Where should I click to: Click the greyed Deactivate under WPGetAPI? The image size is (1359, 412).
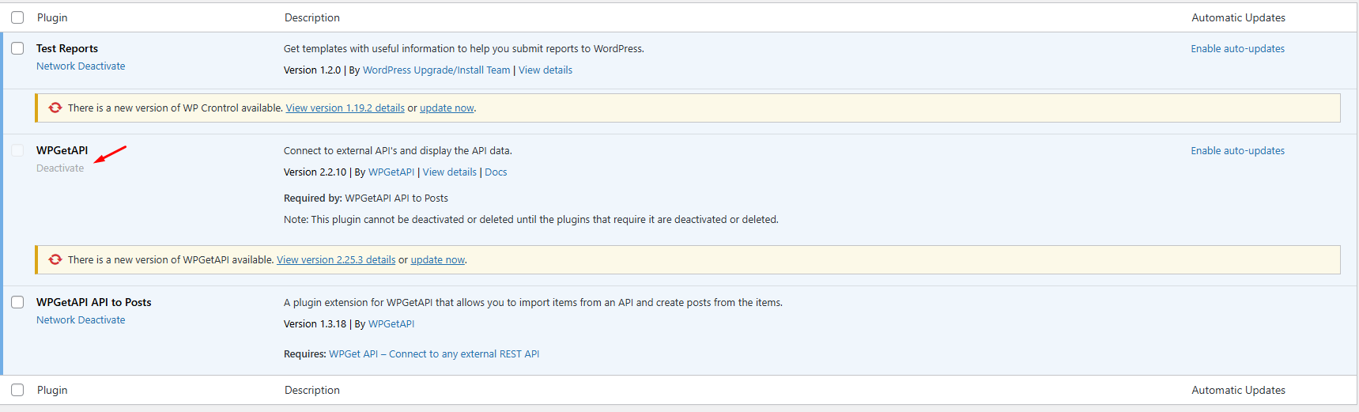(60, 168)
